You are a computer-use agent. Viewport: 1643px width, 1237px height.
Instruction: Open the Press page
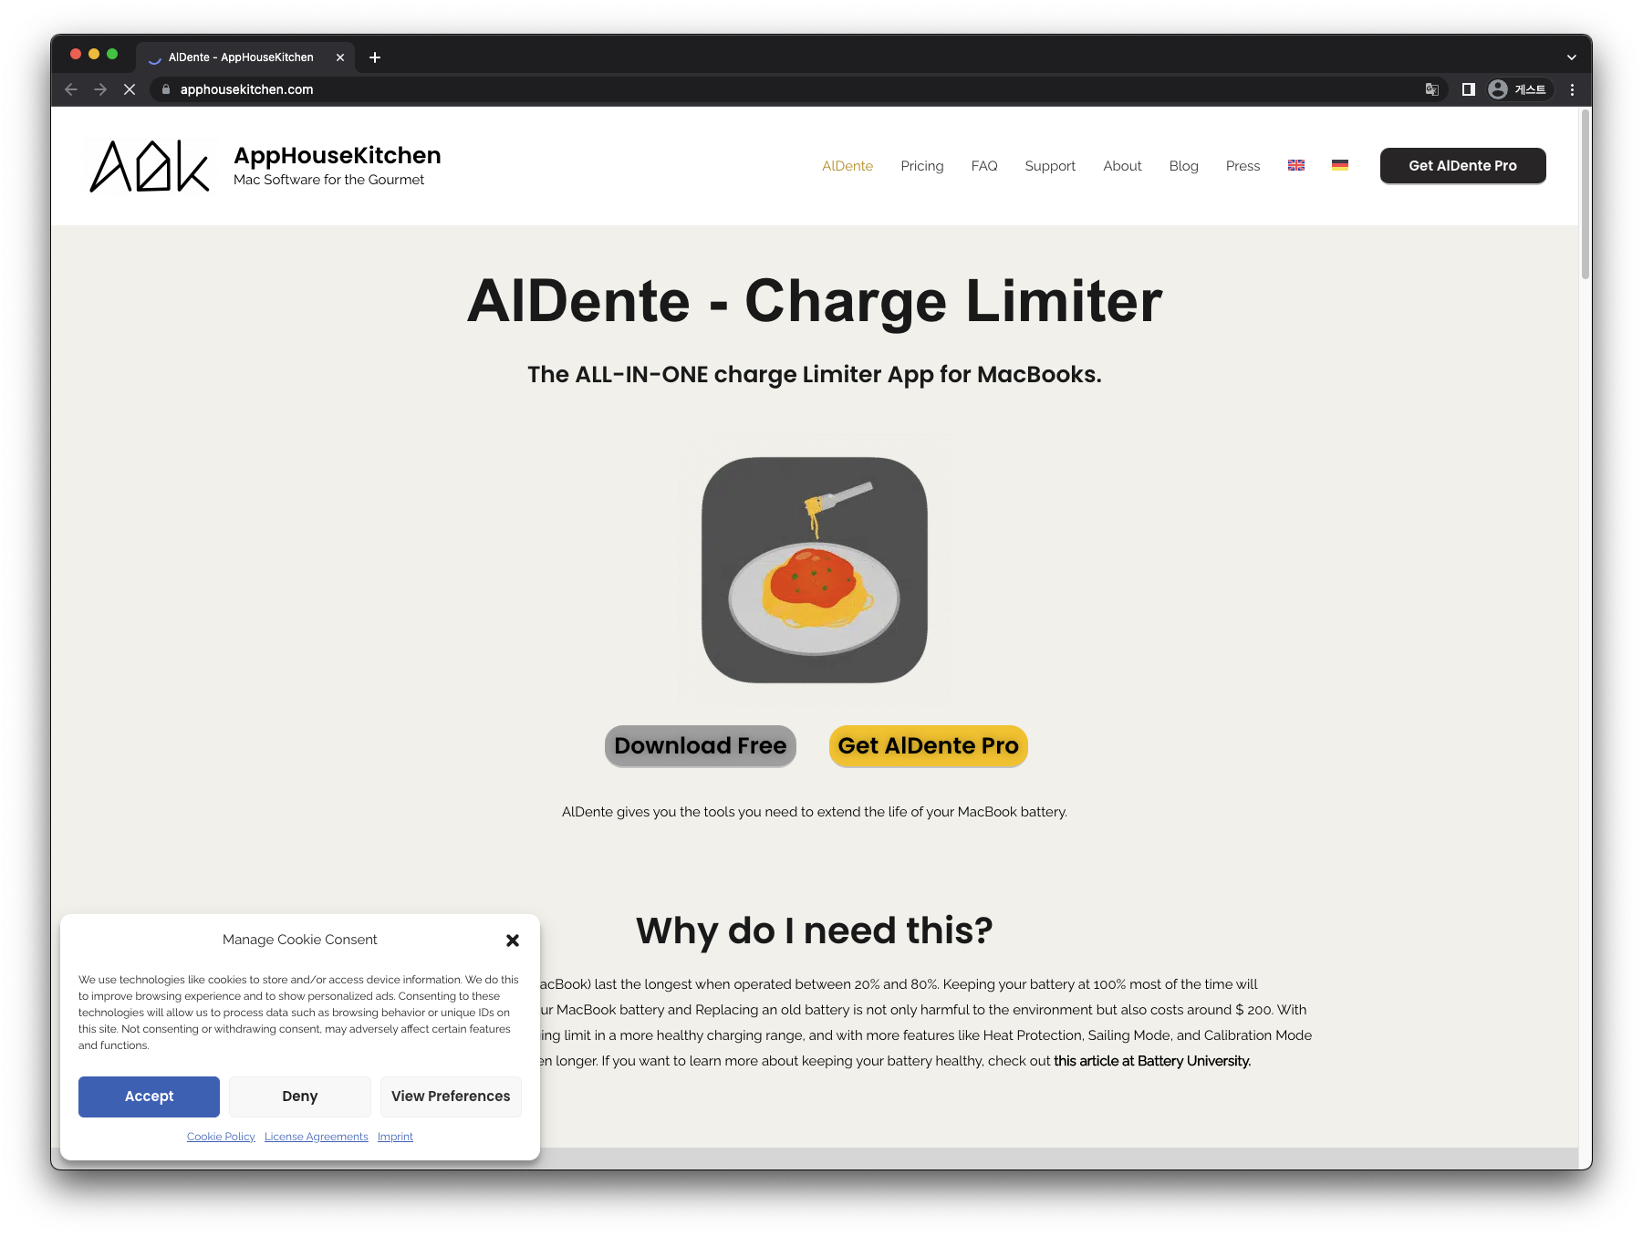(x=1243, y=166)
